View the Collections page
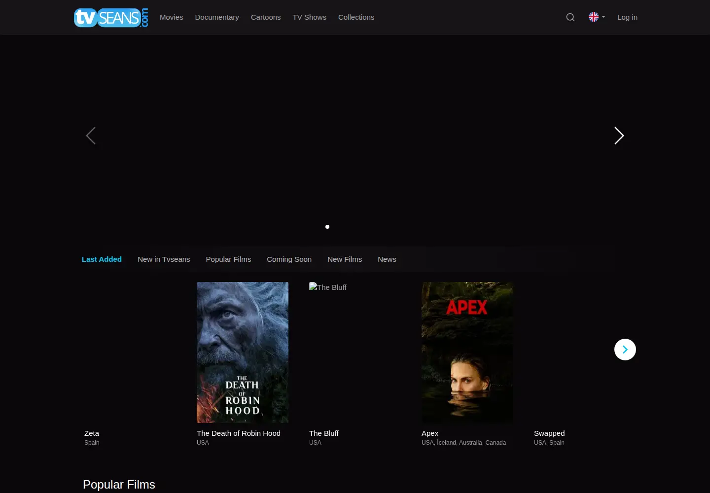Image resolution: width=710 pixels, height=493 pixels. pyautogui.click(x=356, y=17)
